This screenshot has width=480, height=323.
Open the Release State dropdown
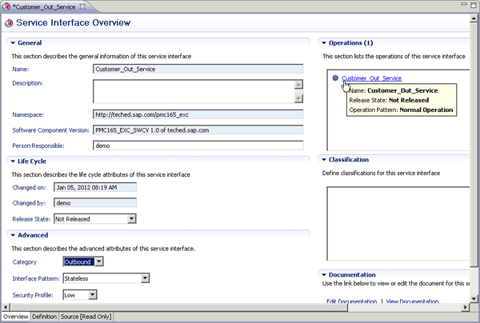coord(131,219)
